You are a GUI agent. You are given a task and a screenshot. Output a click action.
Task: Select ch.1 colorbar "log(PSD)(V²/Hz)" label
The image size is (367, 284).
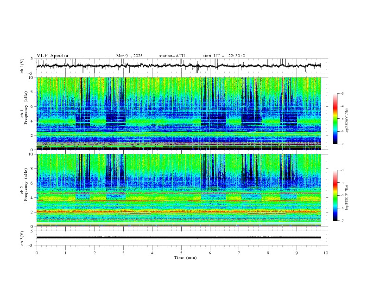tap(347, 121)
